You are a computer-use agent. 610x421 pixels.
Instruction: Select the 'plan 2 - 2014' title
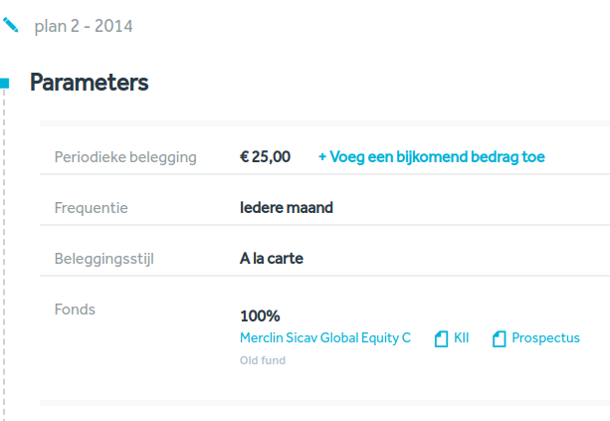tap(84, 26)
